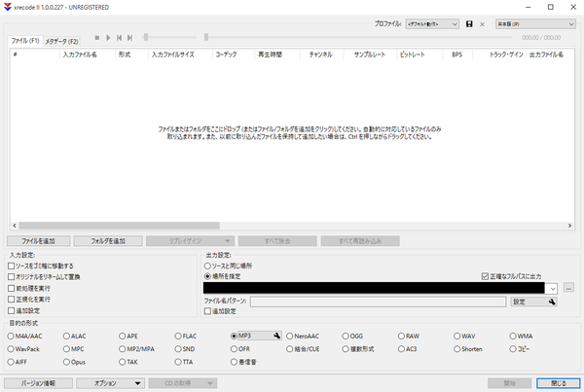The width and height of the screenshot is (584, 392).
Task: Click すべて再読み込み button
Action: click(x=360, y=241)
